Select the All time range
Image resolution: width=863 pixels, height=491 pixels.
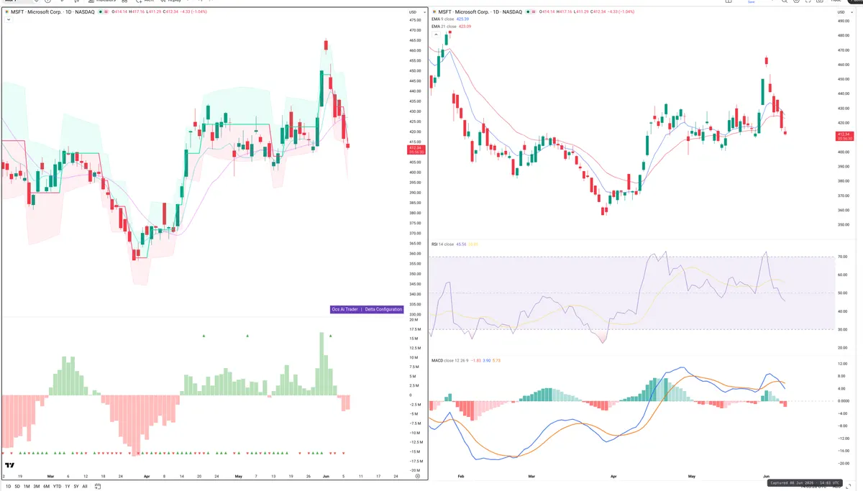tap(85, 487)
